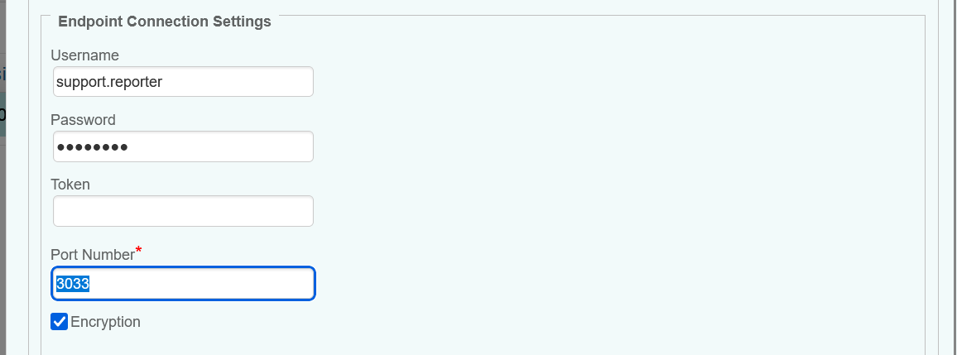Click the masked password dots
Viewport: 957px width, 355px height.
[91, 147]
